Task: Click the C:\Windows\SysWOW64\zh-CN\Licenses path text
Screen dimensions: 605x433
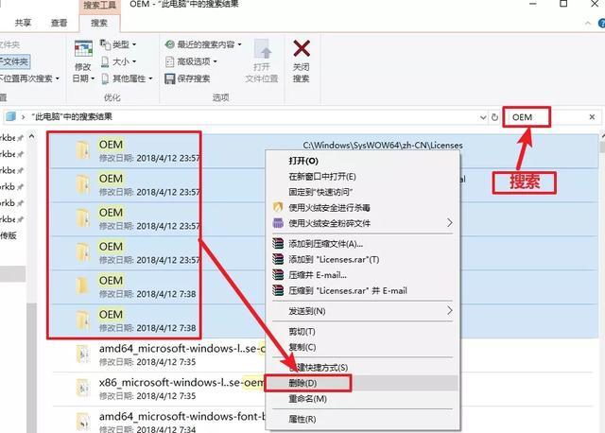Action: pos(383,146)
